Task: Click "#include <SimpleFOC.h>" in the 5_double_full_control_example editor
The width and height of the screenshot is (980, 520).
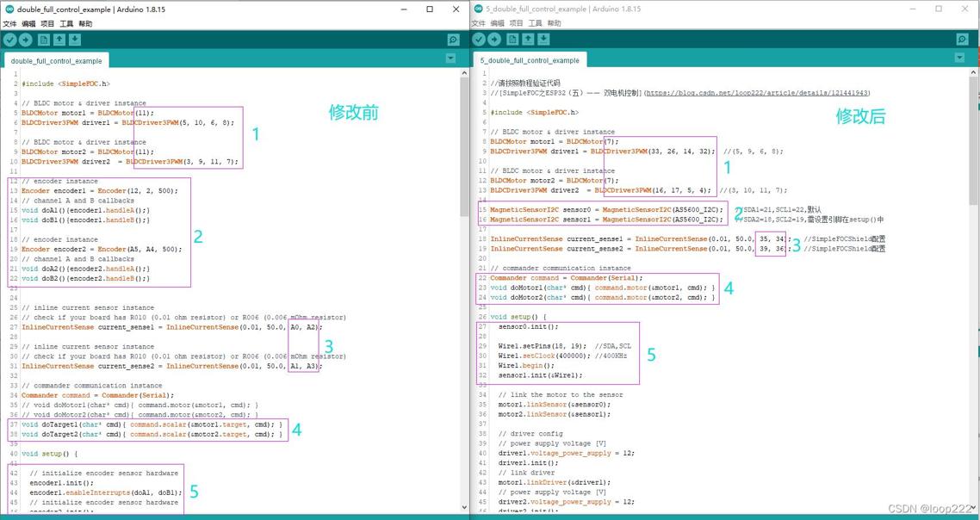Action: point(535,113)
